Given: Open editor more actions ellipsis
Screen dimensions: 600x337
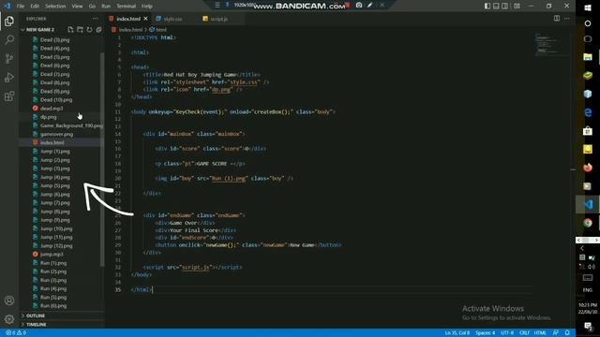Looking at the screenshot, I should point(566,19).
